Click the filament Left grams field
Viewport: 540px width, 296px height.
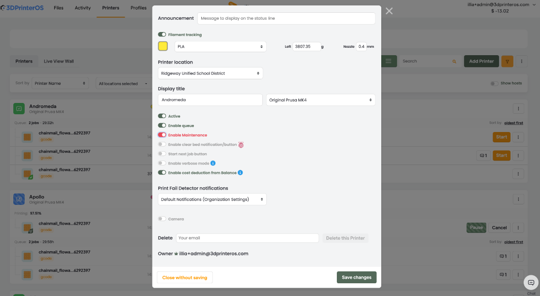pos(307,46)
